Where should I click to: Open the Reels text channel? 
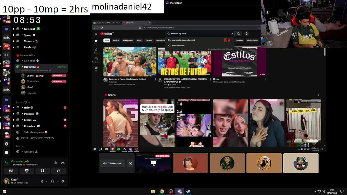pyautogui.click(x=41, y=47)
